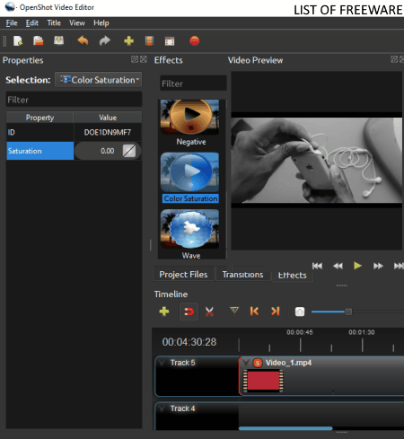
Task: Open Track 4 dropdown arrow
Action: click(x=162, y=408)
